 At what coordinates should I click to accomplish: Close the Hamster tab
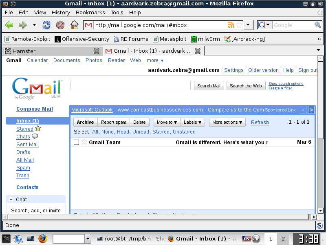point(97,51)
